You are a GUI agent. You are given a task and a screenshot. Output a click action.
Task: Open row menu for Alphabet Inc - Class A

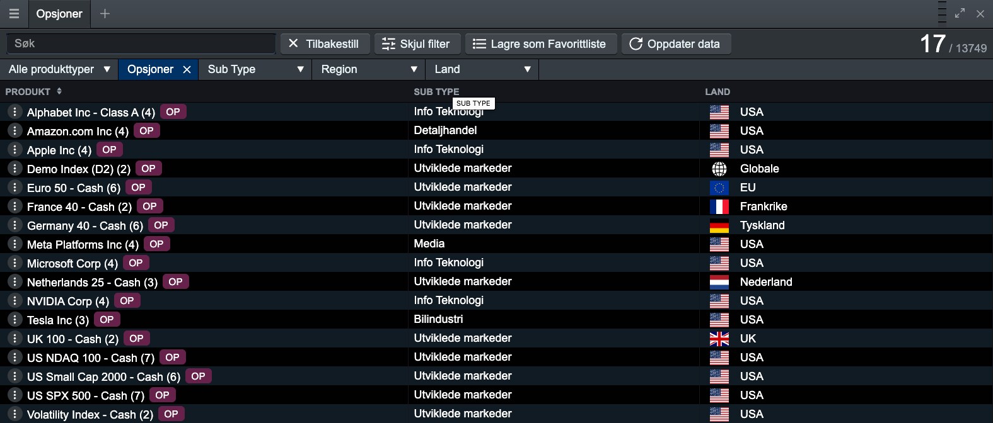15,112
